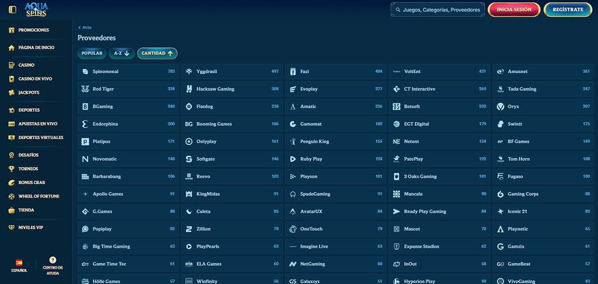The width and height of the screenshot is (598, 284).
Task: Click the Novomatic provider logo
Action: click(85, 159)
